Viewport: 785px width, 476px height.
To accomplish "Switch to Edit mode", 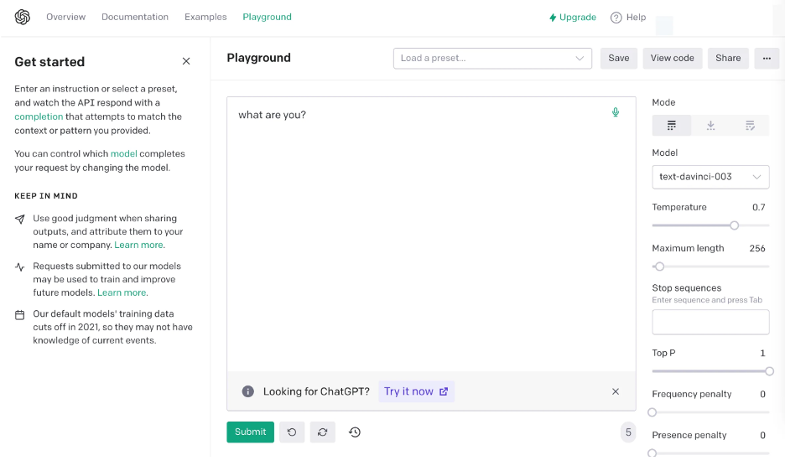I will click(x=750, y=126).
